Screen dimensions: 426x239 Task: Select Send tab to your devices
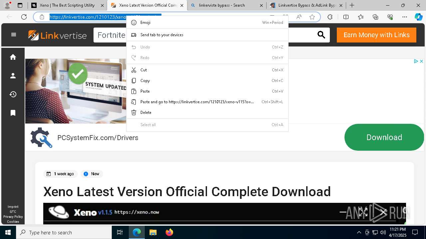207,35
